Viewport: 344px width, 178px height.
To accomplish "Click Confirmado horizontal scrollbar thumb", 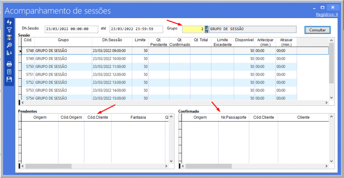I will pos(209,166).
